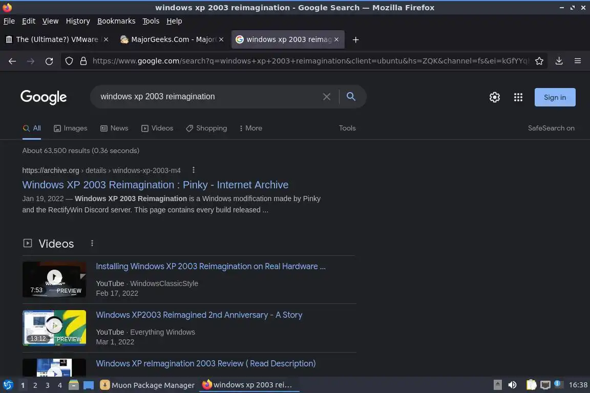This screenshot has height=393, width=590.
Task: Open the Firefox hamburger application menu
Action: 578,61
